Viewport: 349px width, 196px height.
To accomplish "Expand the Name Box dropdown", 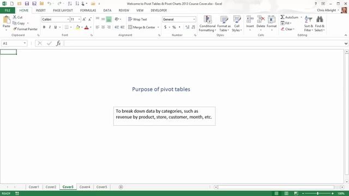I will (x=25, y=44).
